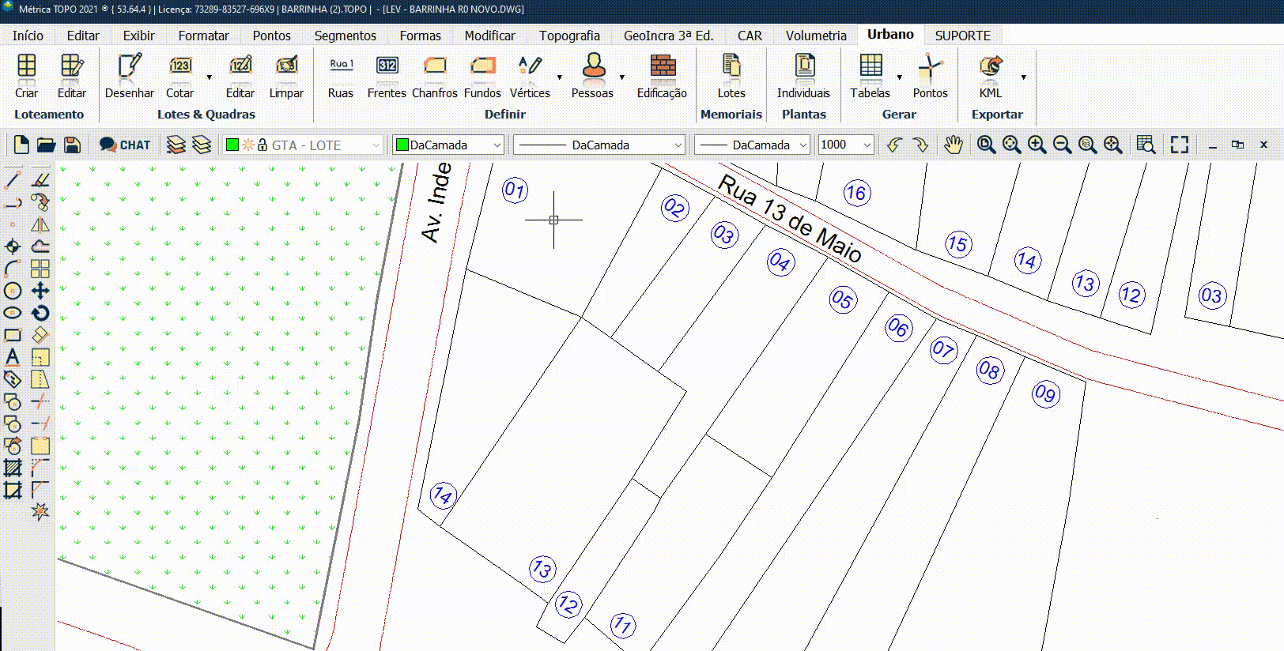The height and width of the screenshot is (651, 1284).
Task: Click the green DaCamada color swatch
Action: click(402, 145)
